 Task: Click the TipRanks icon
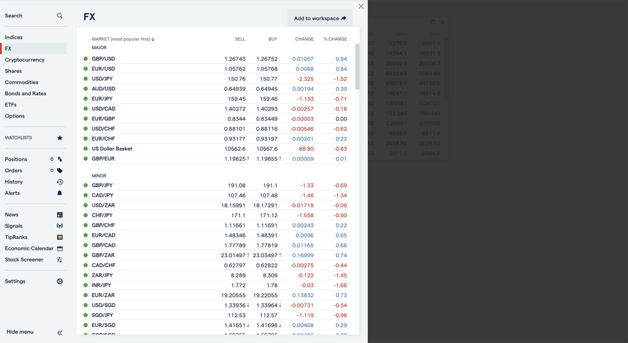(x=59, y=237)
